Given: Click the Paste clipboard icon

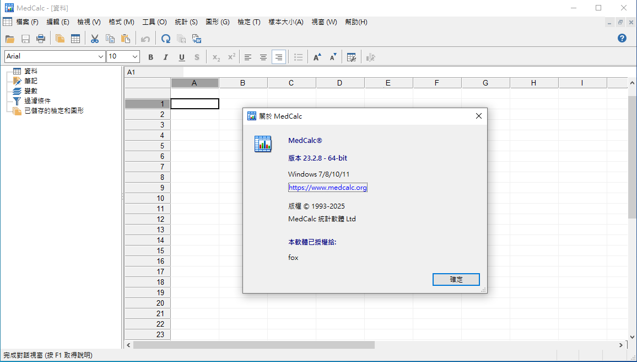Looking at the screenshot, I should point(126,39).
